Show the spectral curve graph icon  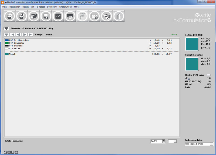coord(58,16)
